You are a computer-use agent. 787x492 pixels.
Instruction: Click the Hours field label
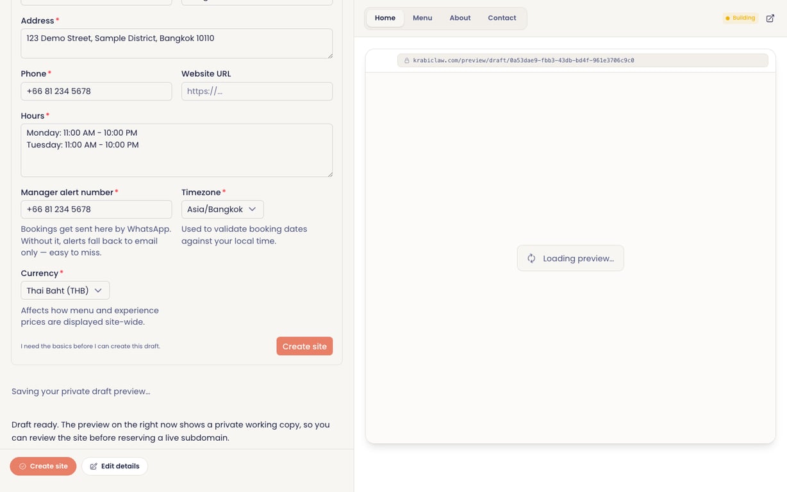33,116
